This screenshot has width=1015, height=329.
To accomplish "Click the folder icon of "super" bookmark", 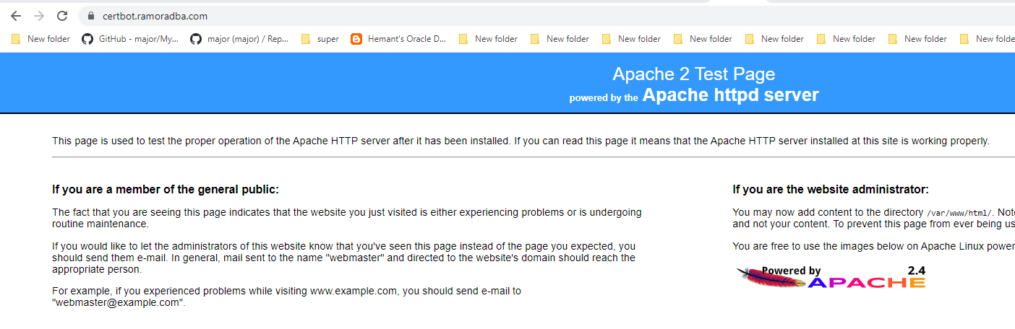I will pyautogui.click(x=306, y=39).
